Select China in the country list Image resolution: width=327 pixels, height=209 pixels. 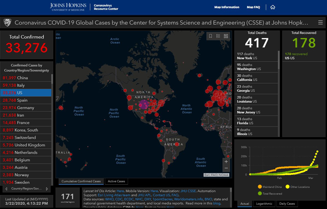tap(26, 78)
